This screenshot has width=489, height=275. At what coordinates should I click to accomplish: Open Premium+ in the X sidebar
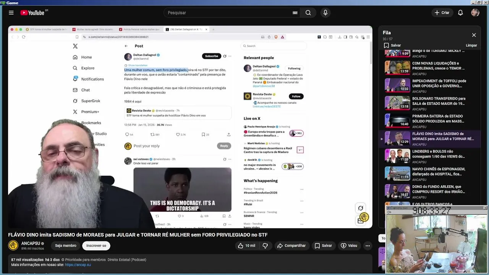click(86, 112)
